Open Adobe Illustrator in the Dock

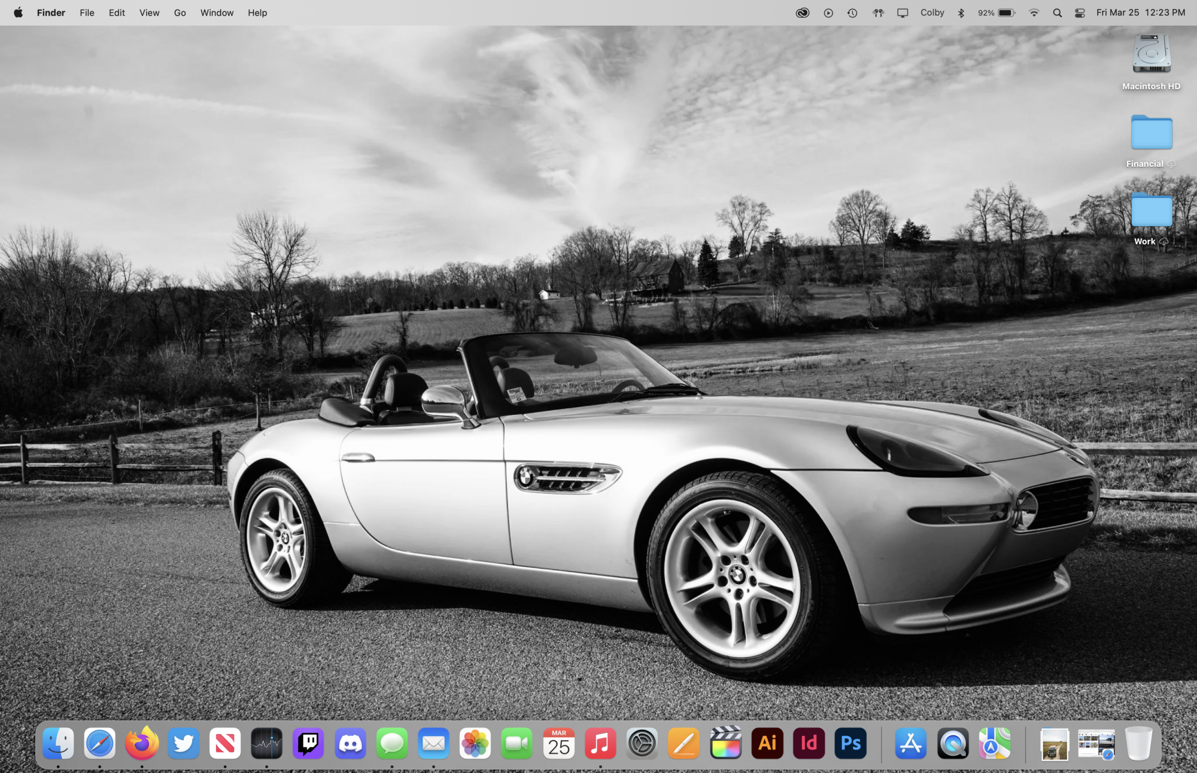click(x=767, y=744)
